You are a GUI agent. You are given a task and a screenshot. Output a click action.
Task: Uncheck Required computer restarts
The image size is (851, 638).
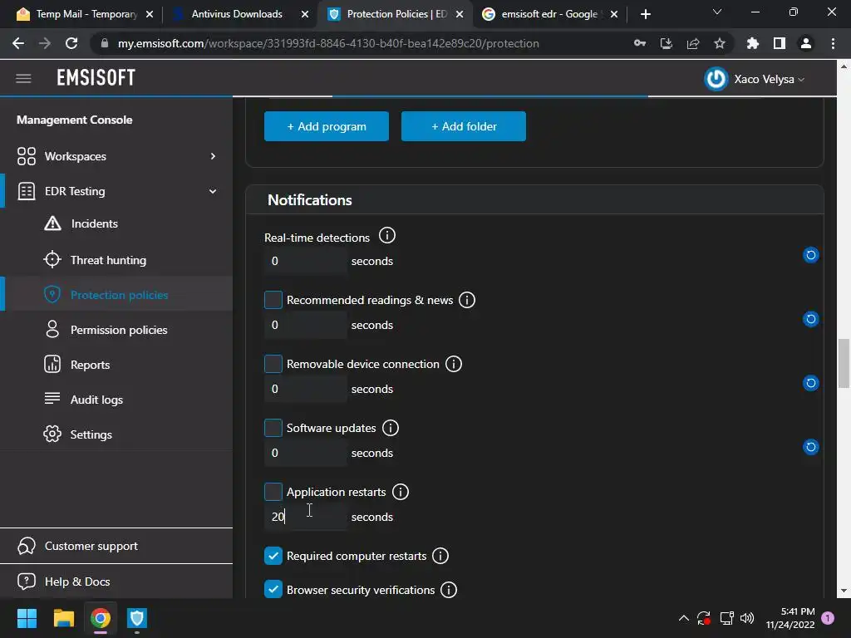[x=273, y=556]
